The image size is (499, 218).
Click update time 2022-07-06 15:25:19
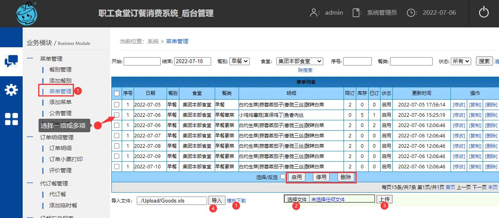[x=421, y=115]
